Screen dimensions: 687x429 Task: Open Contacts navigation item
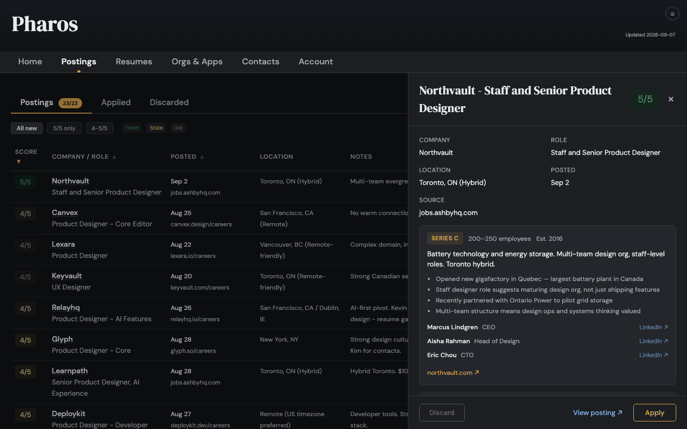260,62
